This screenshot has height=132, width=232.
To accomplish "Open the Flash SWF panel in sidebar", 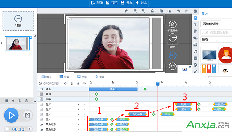I will 195,65.
